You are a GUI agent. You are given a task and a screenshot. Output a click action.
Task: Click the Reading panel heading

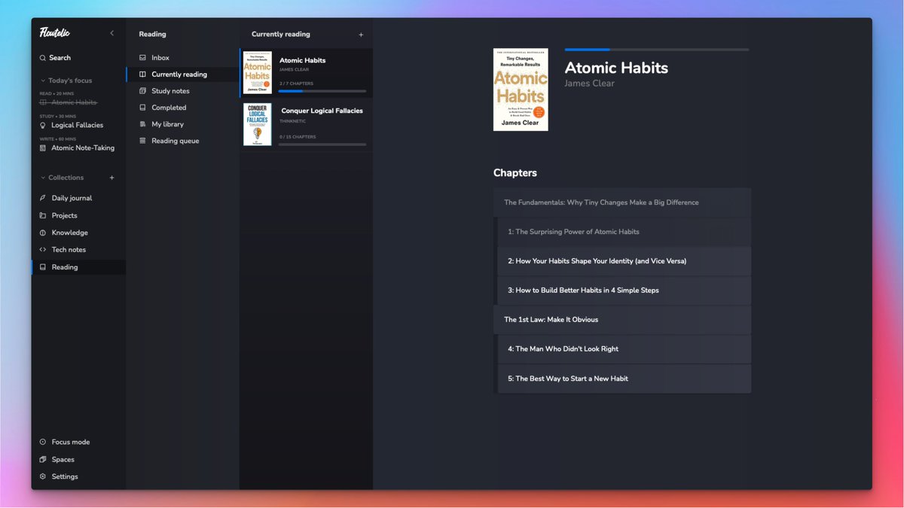point(153,35)
